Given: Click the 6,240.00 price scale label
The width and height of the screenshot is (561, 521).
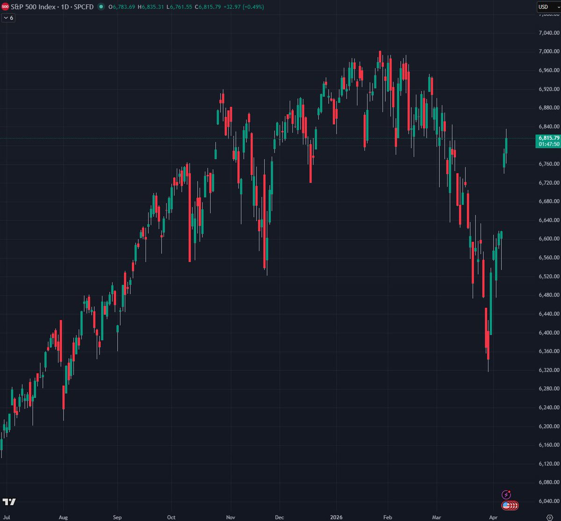Looking at the screenshot, I should coord(549,407).
